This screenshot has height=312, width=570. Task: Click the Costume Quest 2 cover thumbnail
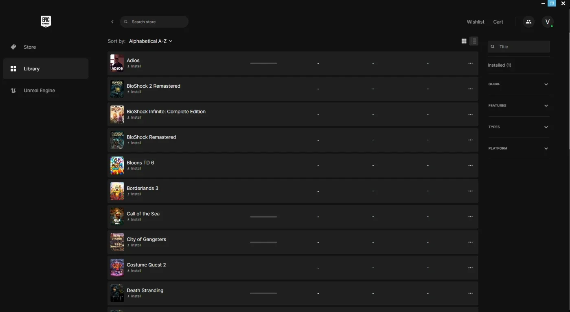(x=117, y=268)
